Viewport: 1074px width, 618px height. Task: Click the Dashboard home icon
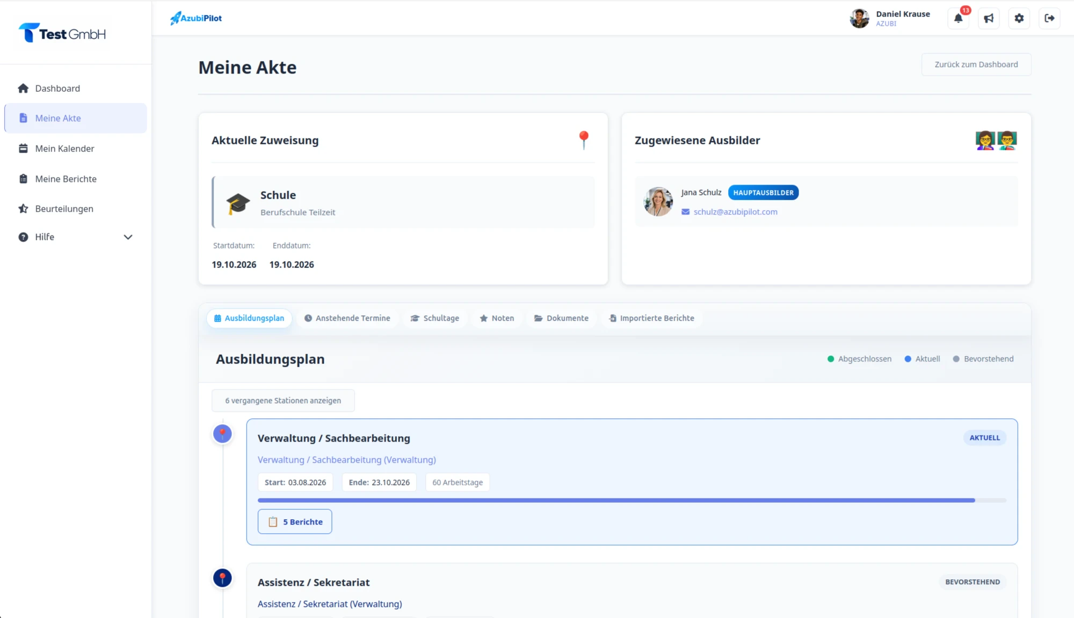pos(23,89)
